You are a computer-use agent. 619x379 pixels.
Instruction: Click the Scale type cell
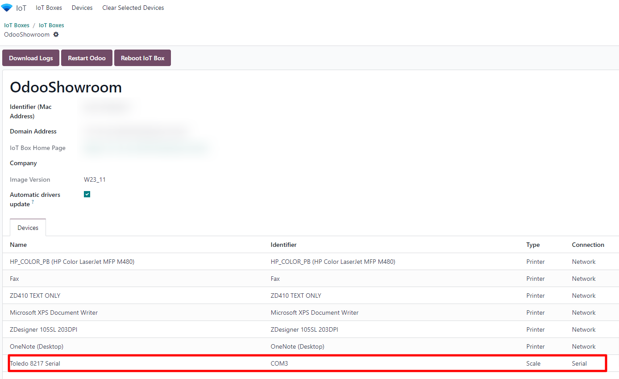(533, 363)
